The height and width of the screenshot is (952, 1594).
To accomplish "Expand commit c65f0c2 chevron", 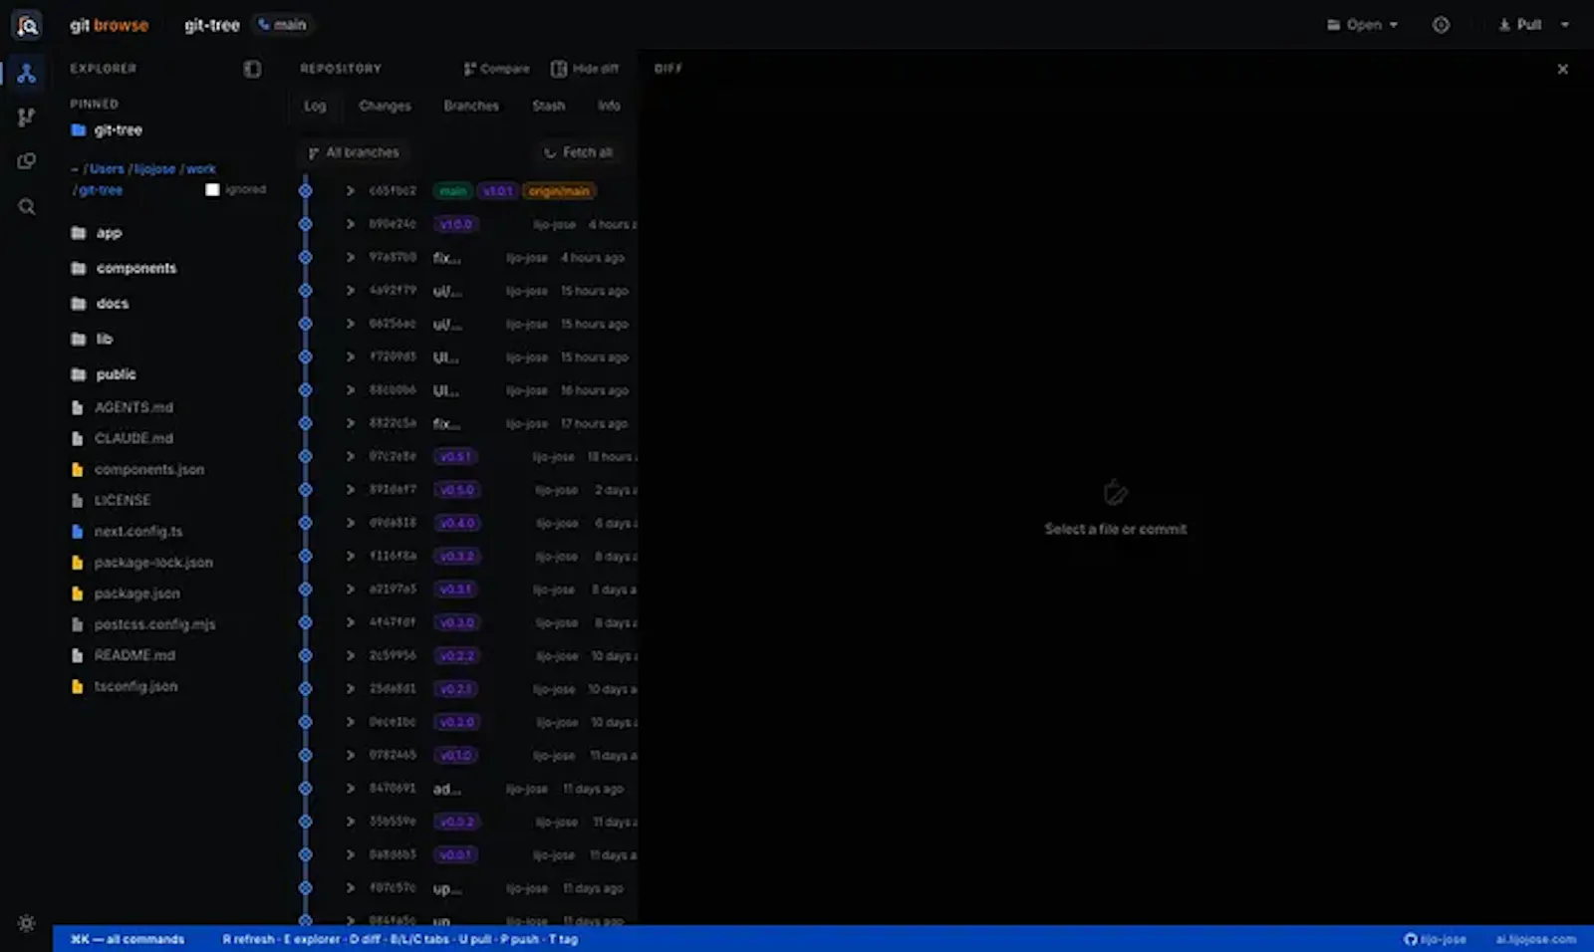I will click(350, 190).
